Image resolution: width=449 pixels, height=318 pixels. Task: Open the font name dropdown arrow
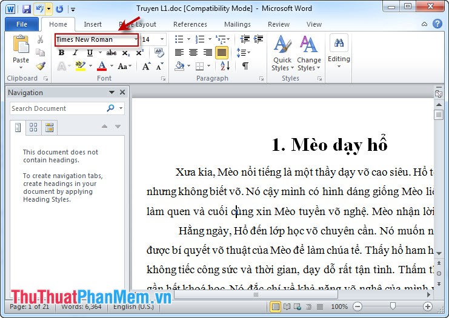pyautogui.click(x=136, y=39)
